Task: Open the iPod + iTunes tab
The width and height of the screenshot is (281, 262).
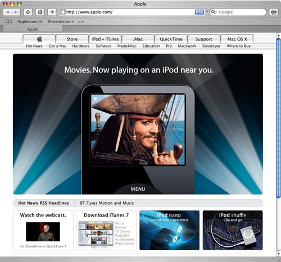Action: 105,39
